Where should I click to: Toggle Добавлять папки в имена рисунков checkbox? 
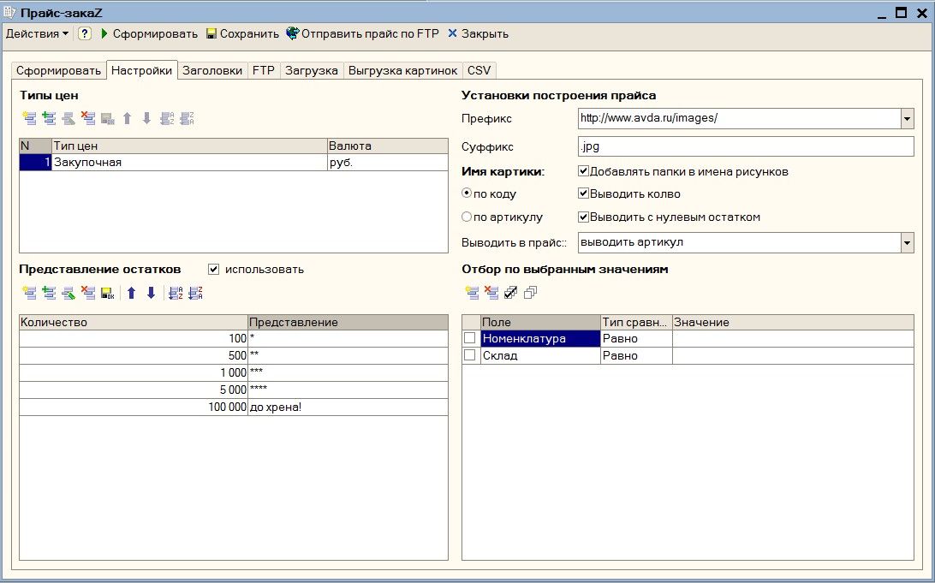(584, 172)
